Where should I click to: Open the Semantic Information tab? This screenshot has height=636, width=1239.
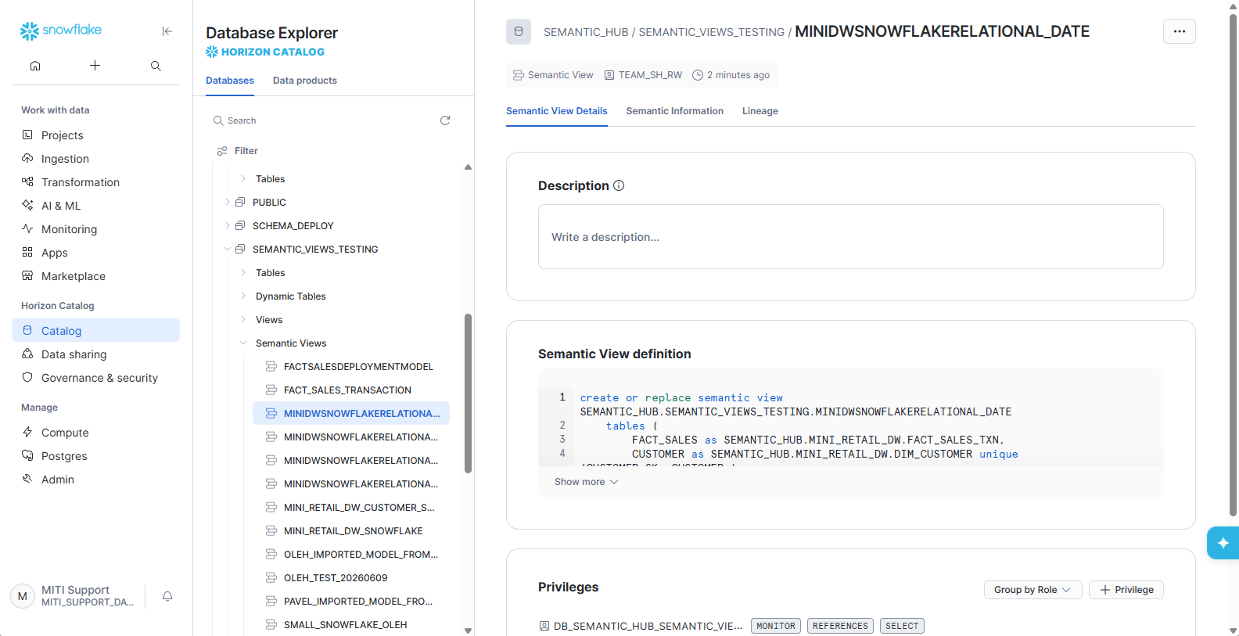[x=675, y=111]
